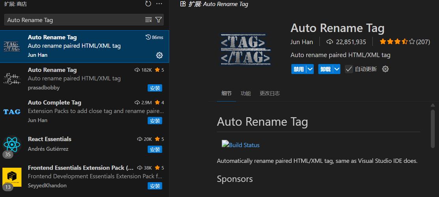Clear extension search results icon
The image size is (439, 197).
click(x=148, y=20)
